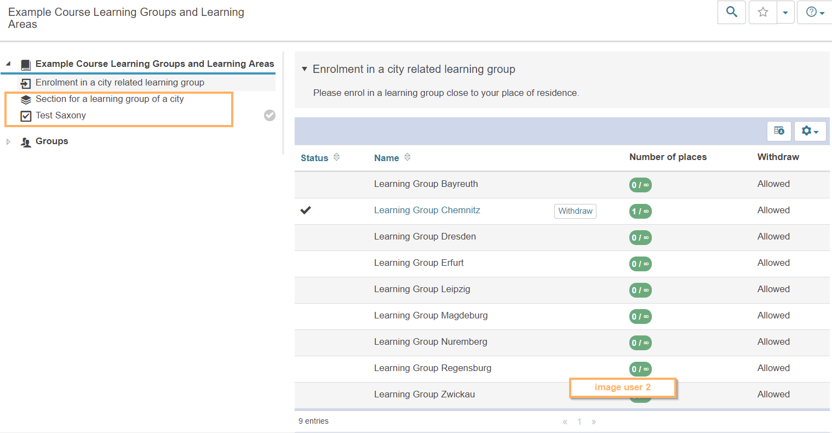Open the table settings gear menu
Image resolution: width=832 pixels, height=433 pixels.
pos(810,131)
